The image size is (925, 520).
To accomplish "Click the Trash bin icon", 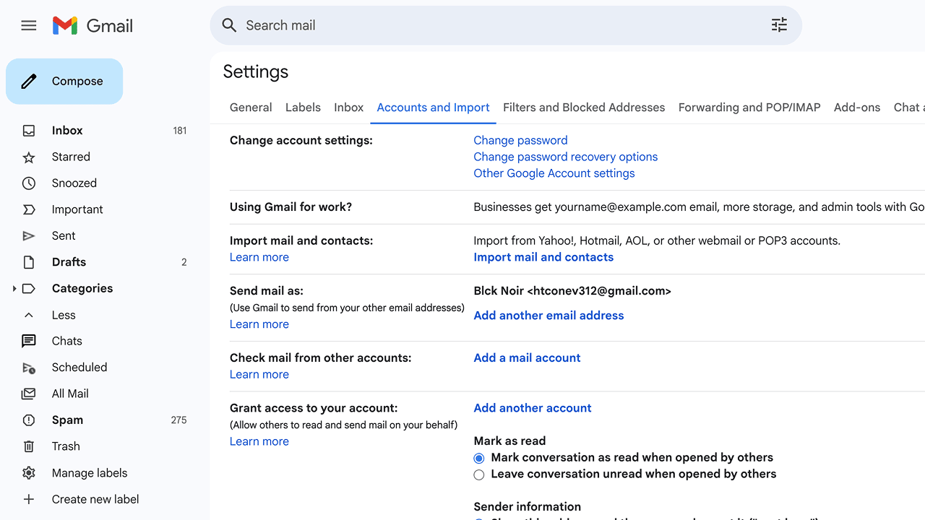I will click(29, 446).
